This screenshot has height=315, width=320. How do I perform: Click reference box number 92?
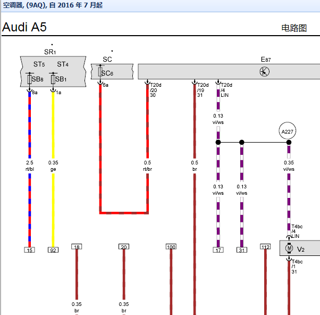(53, 250)
